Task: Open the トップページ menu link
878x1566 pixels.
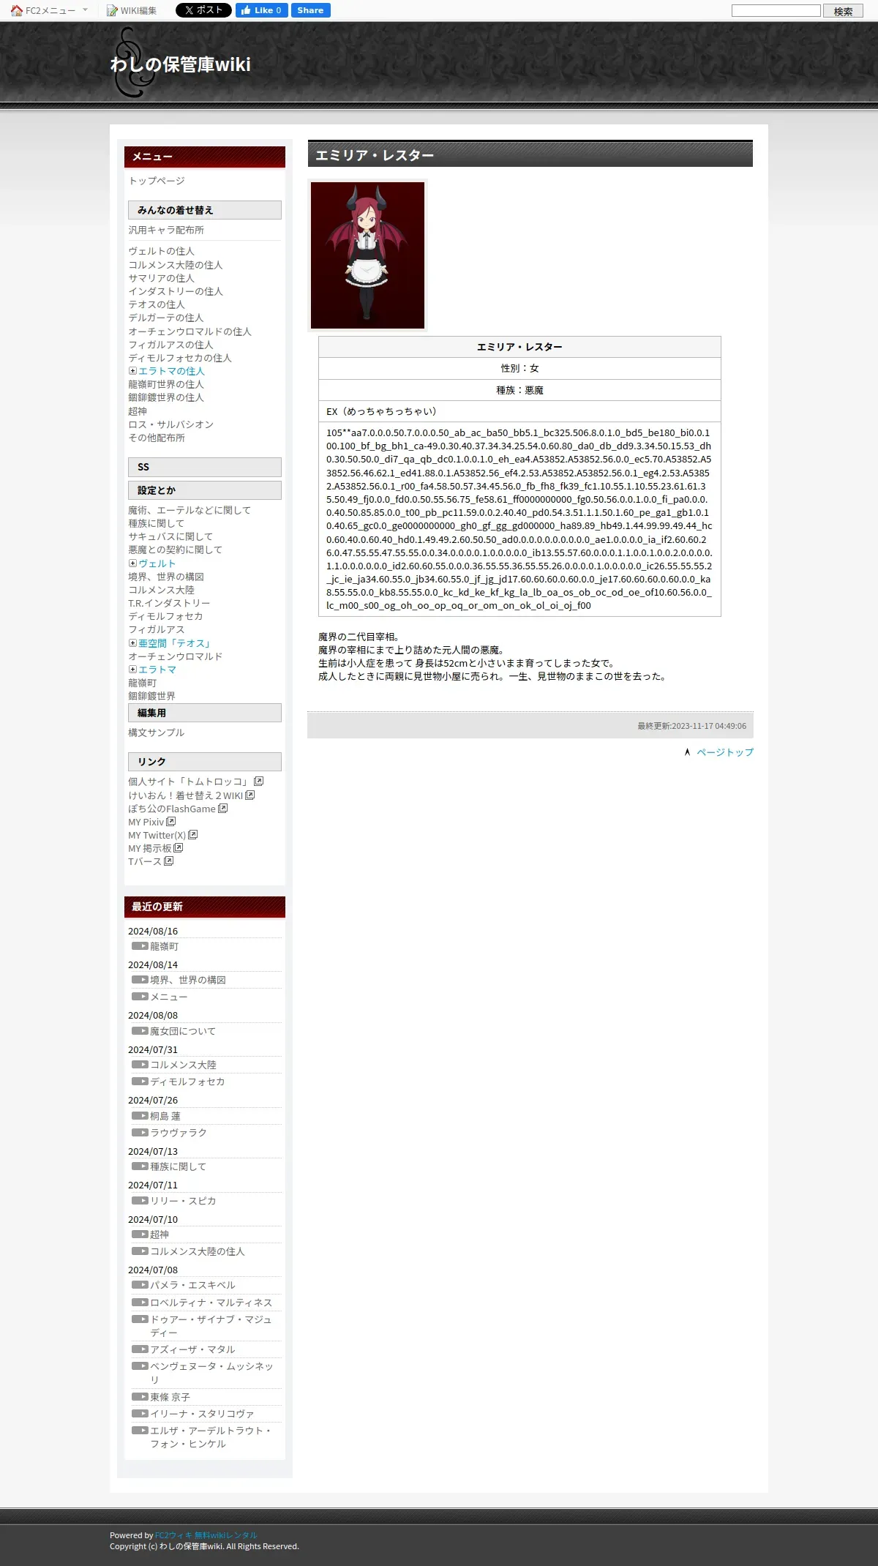Action: click(157, 181)
